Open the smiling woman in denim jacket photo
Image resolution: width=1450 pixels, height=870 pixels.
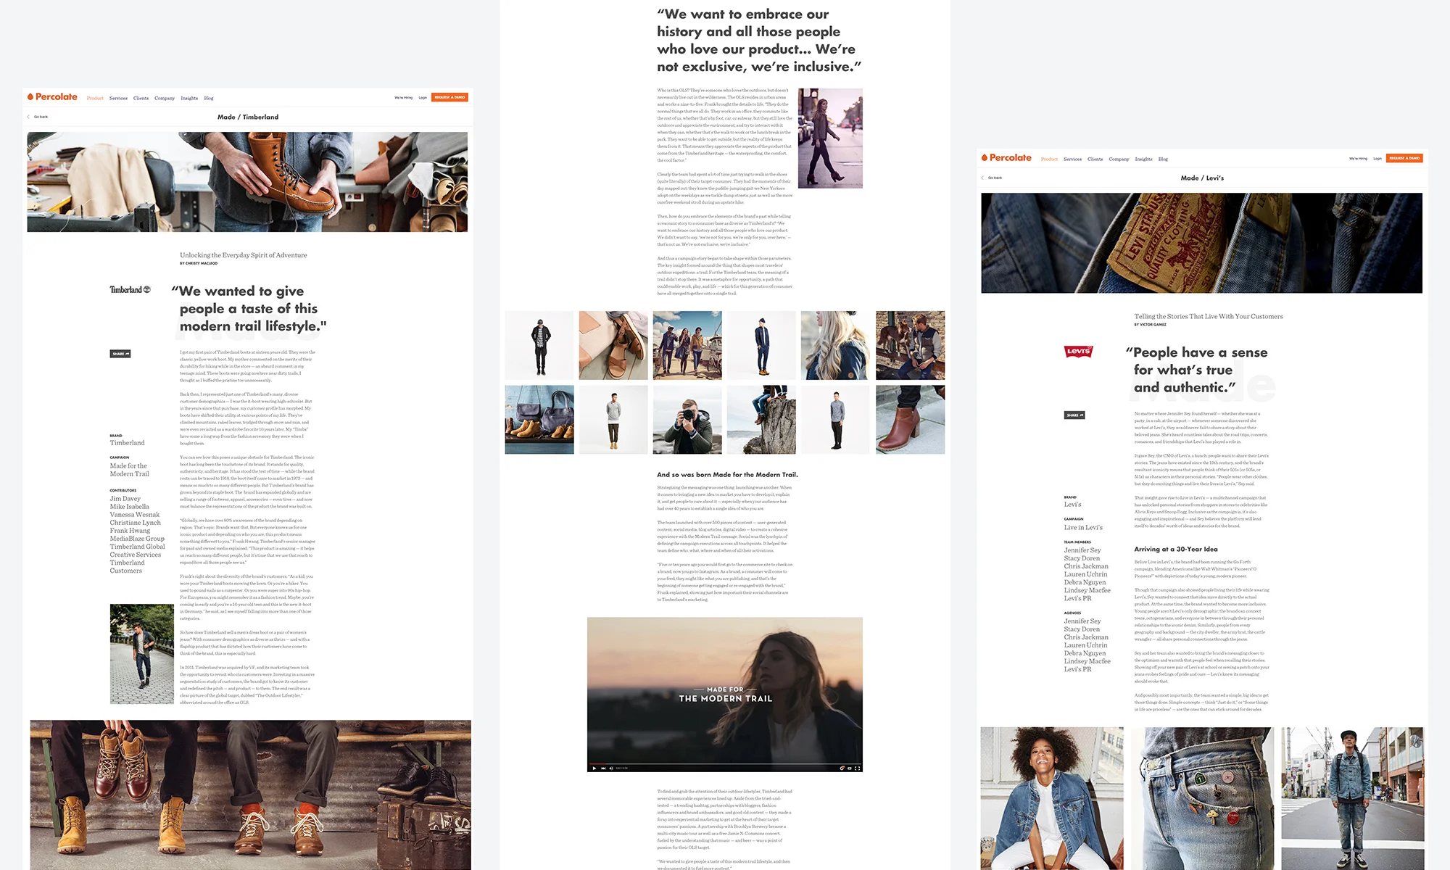click(x=1052, y=798)
